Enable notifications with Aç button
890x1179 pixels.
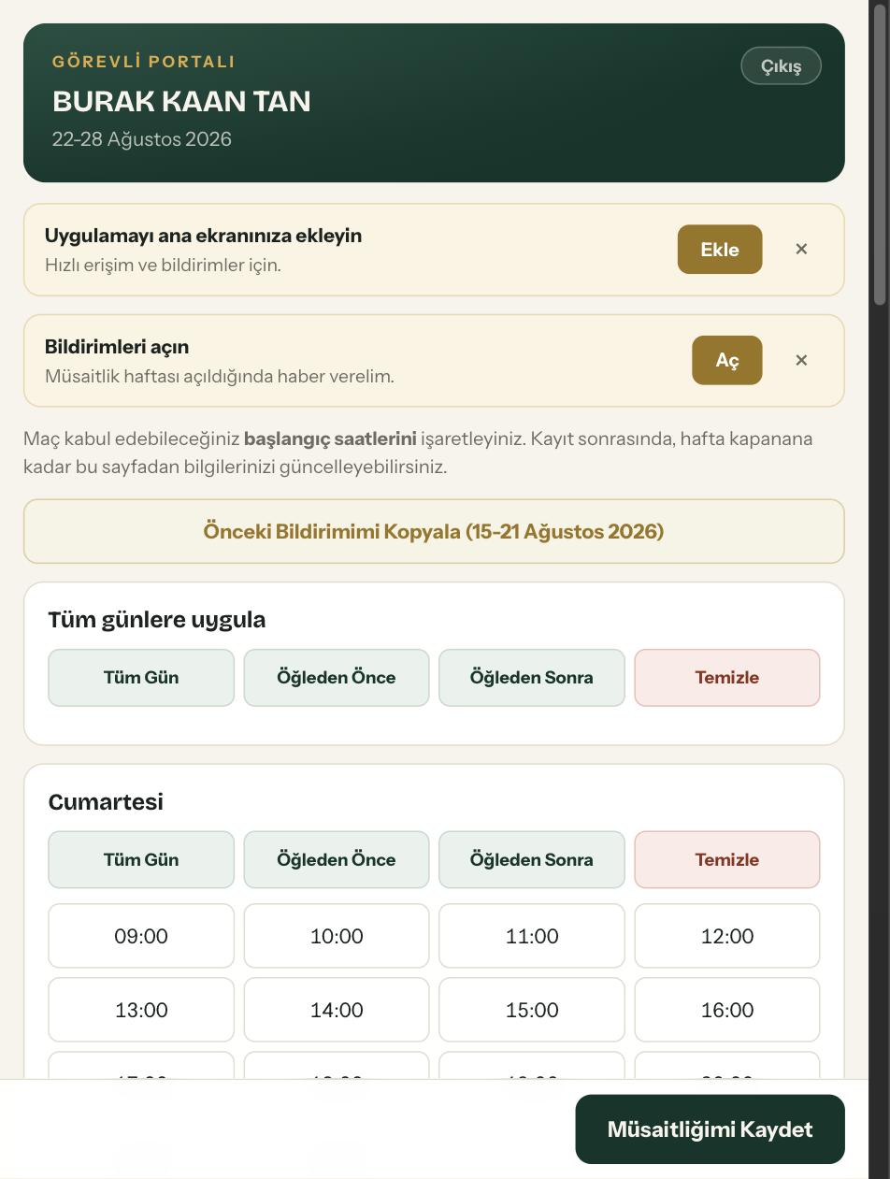[727, 361]
